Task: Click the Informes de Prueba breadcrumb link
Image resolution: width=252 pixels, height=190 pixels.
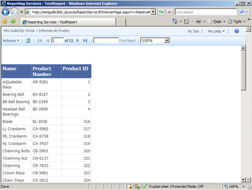Action: tap(54, 31)
